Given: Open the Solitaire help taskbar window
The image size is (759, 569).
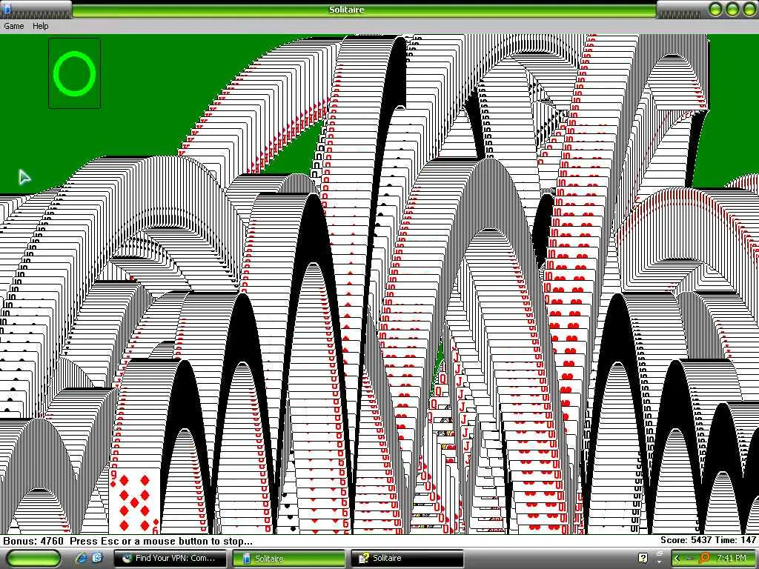Looking at the screenshot, I should click(407, 558).
